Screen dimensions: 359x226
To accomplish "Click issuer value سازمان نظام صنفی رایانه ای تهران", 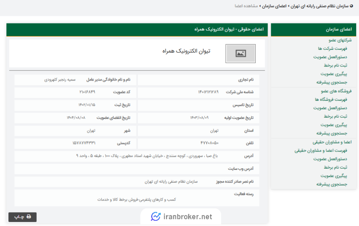I will click(171, 181).
